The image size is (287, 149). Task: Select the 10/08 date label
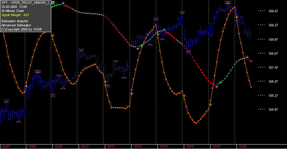click(32, 147)
